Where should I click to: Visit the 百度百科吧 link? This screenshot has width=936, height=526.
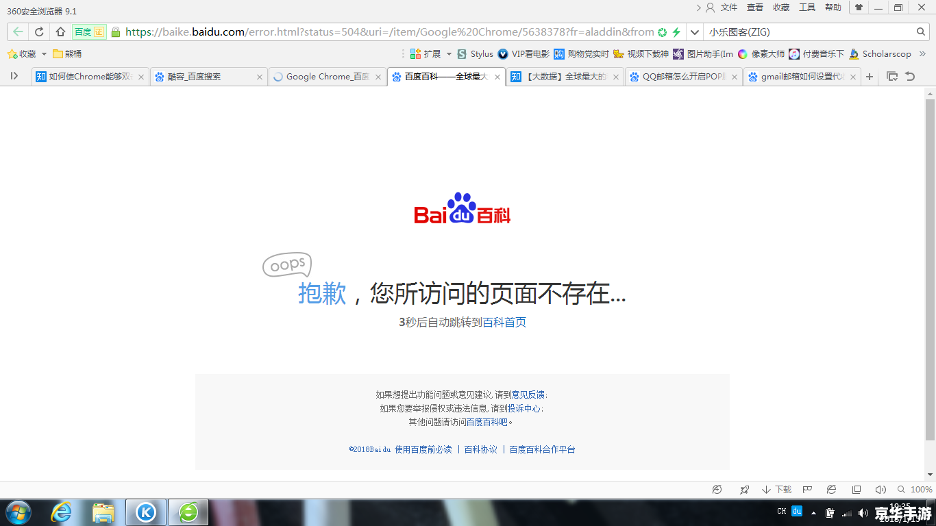pos(487,422)
